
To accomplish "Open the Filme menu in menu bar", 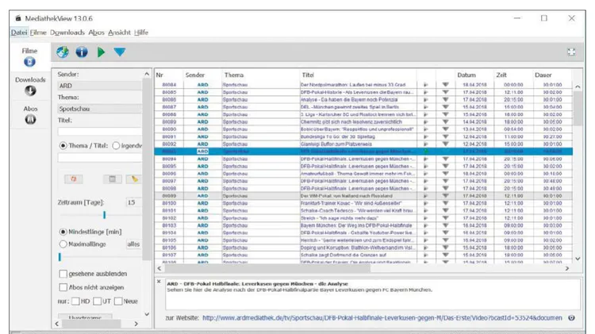I will tap(38, 33).
